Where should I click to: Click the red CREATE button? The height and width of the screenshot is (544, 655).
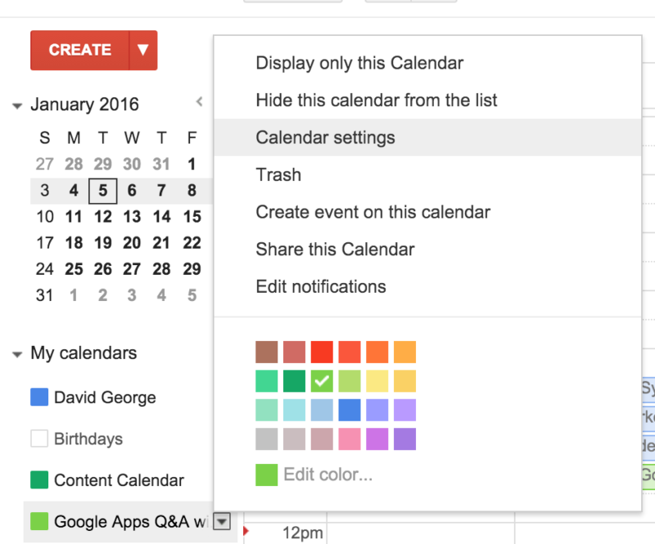click(79, 50)
